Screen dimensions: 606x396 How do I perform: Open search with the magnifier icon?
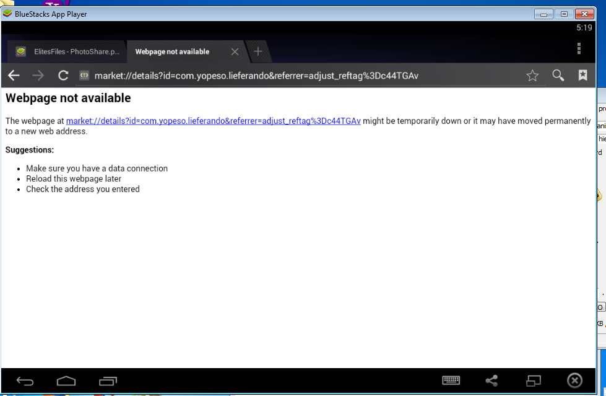point(558,75)
